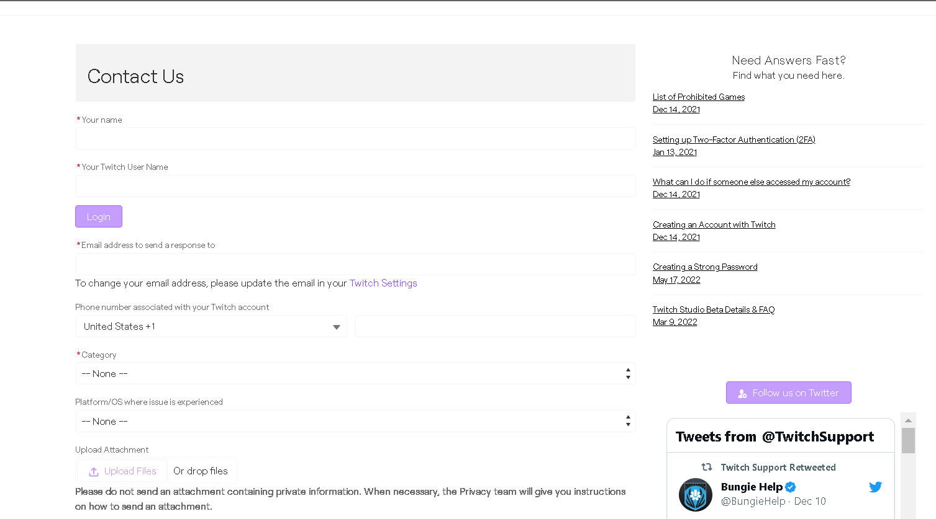Open the Category dropdown
The height and width of the screenshot is (519, 936).
(355, 373)
